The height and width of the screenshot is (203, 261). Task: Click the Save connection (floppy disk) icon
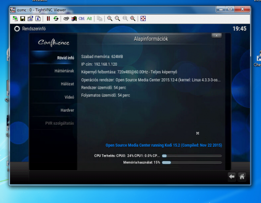tap(22, 19)
